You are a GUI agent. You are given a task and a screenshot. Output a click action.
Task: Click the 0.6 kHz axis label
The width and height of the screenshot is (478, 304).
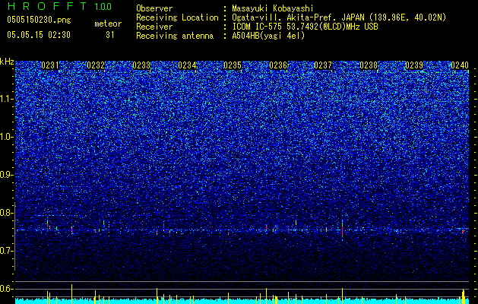(x=7, y=289)
